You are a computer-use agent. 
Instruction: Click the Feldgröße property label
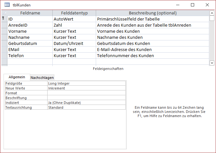pyautogui.click(x=26, y=83)
